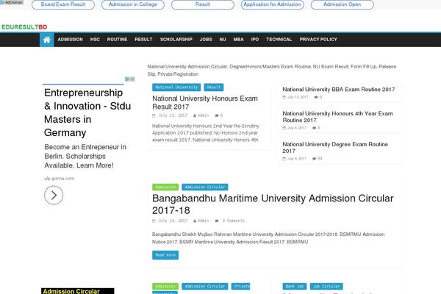The height and width of the screenshot is (294, 441).
Task: Click the Job Circular tag
Action: pos(326,287)
